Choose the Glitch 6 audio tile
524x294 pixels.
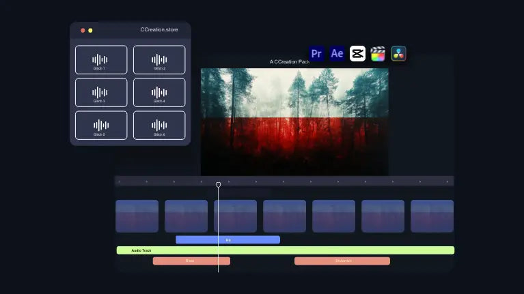pyautogui.click(x=159, y=125)
